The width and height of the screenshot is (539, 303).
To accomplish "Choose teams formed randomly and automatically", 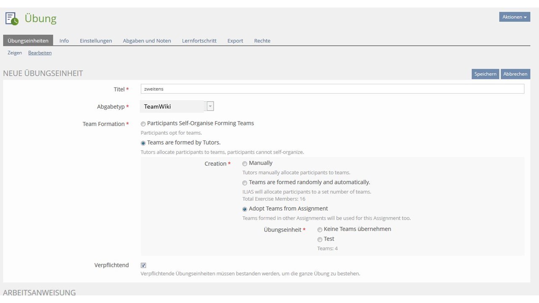I will pyautogui.click(x=245, y=183).
